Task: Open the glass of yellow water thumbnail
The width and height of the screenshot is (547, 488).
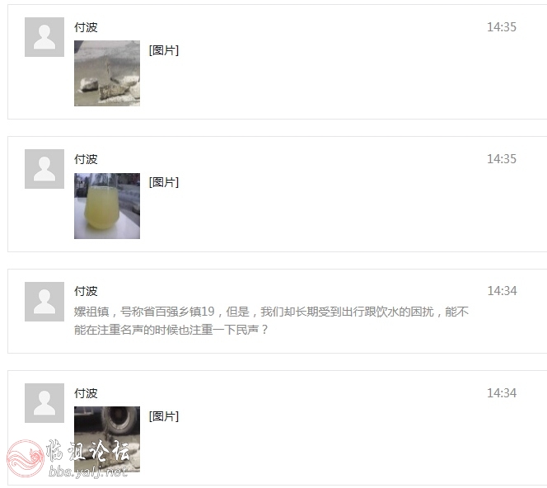Action: tap(107, 206)
